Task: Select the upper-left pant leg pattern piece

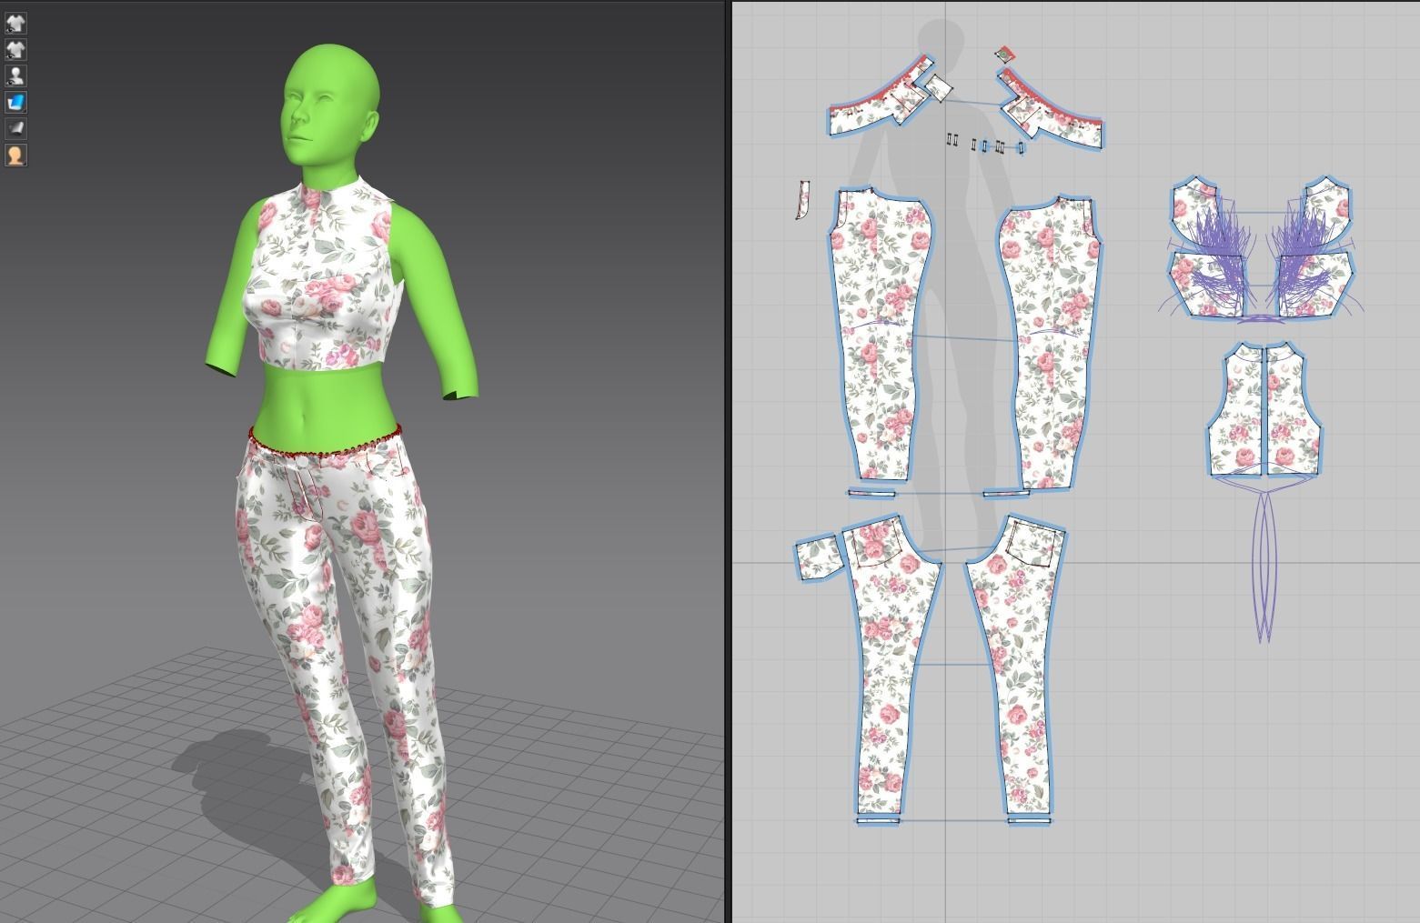Action: (x=880, y=335)
